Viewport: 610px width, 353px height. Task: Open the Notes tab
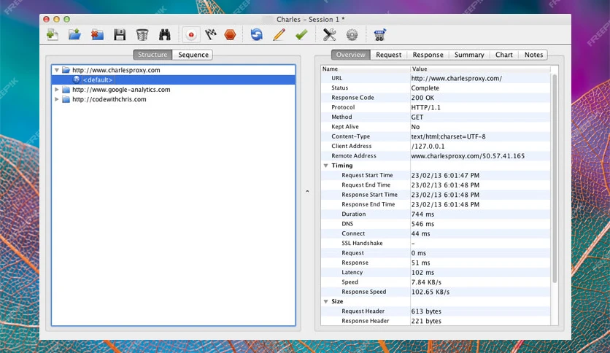[x=533, y=55]
